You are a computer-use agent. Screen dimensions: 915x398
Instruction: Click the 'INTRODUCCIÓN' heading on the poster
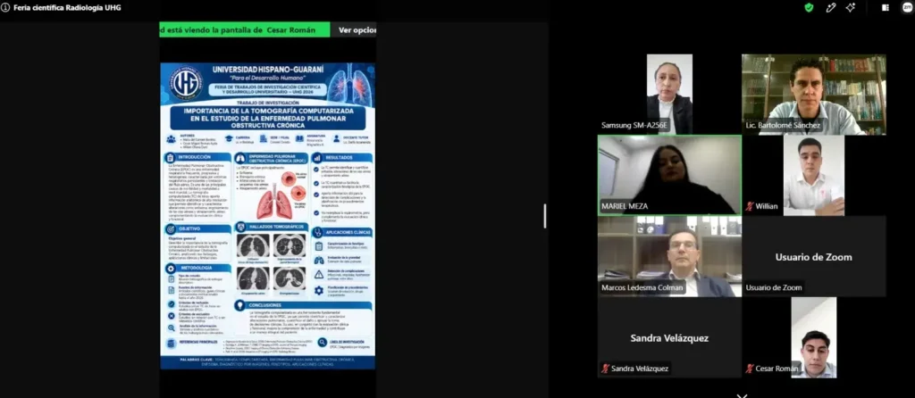click(196, 157)
